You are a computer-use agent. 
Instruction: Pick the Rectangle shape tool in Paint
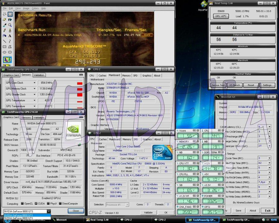point(4,47)
